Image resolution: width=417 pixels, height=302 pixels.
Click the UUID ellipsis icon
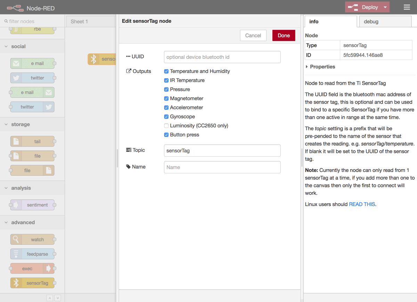(128, 56)
